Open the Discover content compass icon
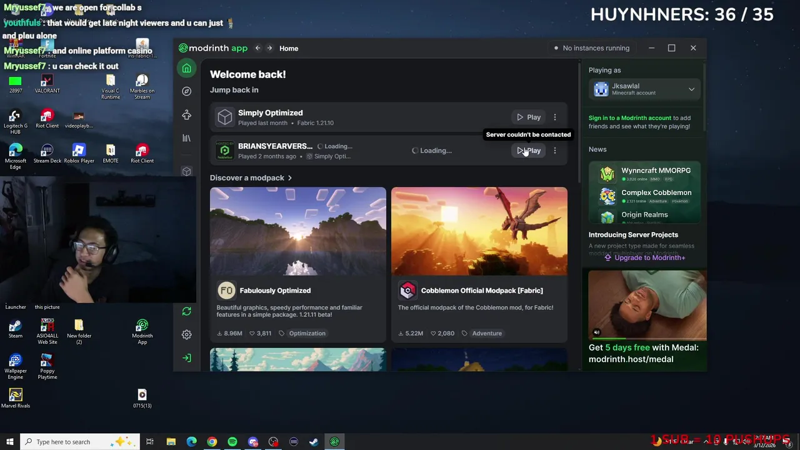 [186, 91]
